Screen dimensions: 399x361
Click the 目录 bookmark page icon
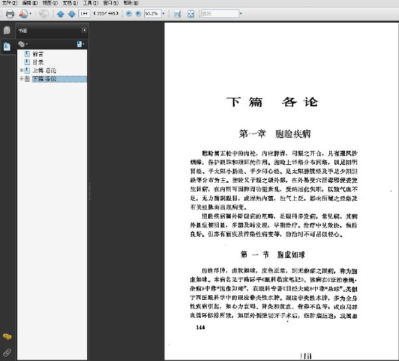coord(27,62)
